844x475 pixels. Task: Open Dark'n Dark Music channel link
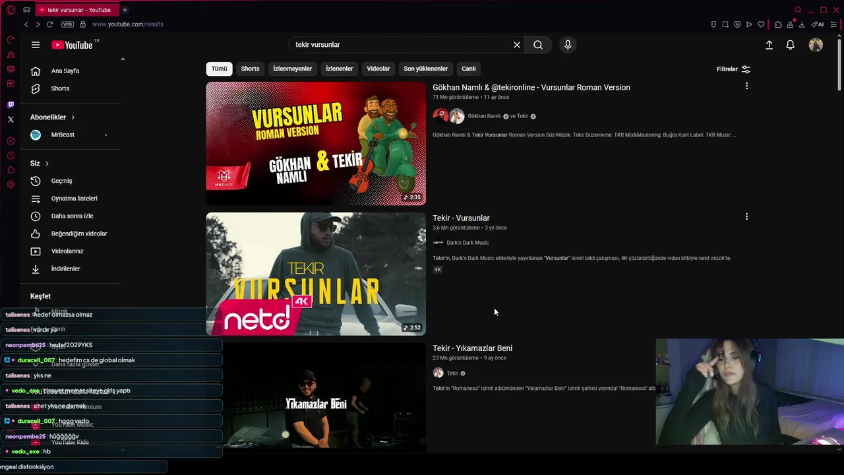pos(467,243)
